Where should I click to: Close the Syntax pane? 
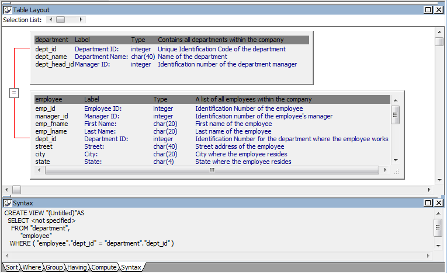pos(438,203)
